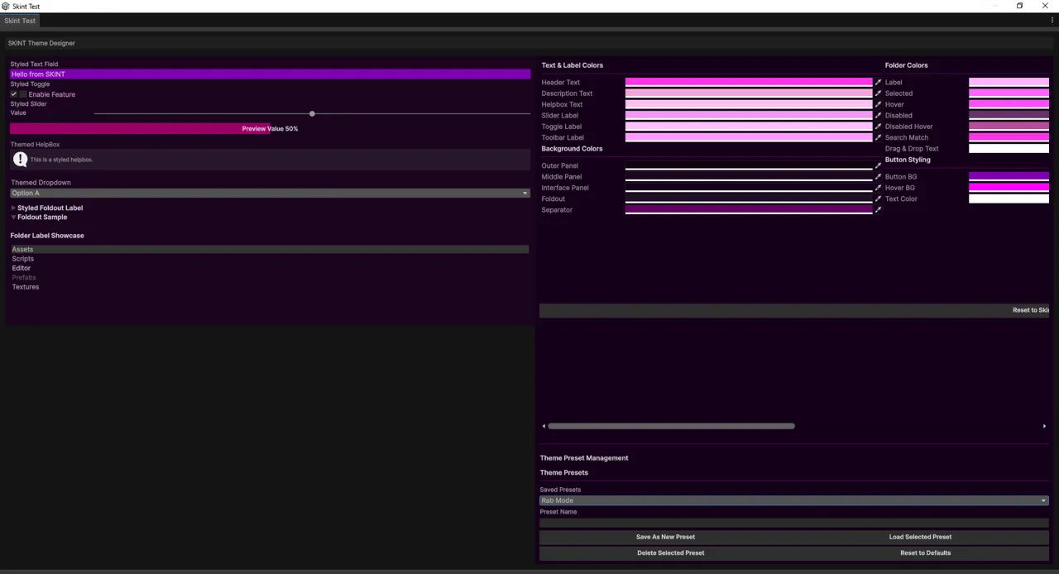
Task: Open the Outer Panel color swatch
Action: [749, 166]
